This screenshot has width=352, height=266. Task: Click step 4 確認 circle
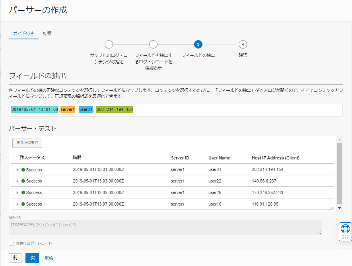tap(243, 44)
